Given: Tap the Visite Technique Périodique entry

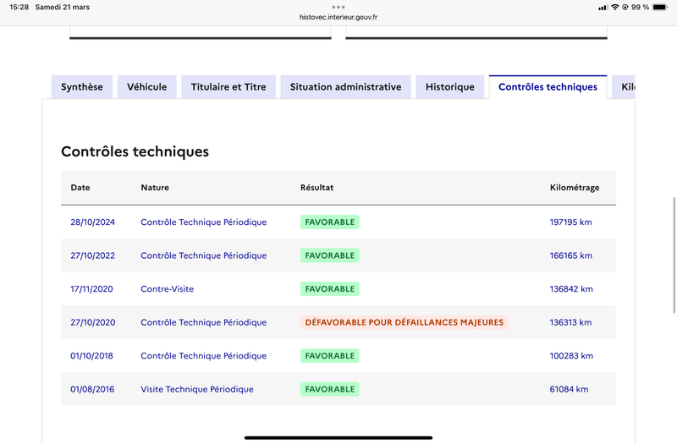Looking at the screenshot, I should tap(196, 390).
